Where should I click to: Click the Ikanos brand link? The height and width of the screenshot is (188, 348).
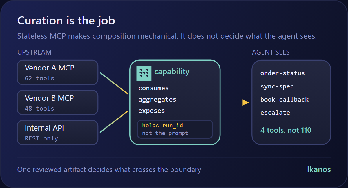point(319,169)
